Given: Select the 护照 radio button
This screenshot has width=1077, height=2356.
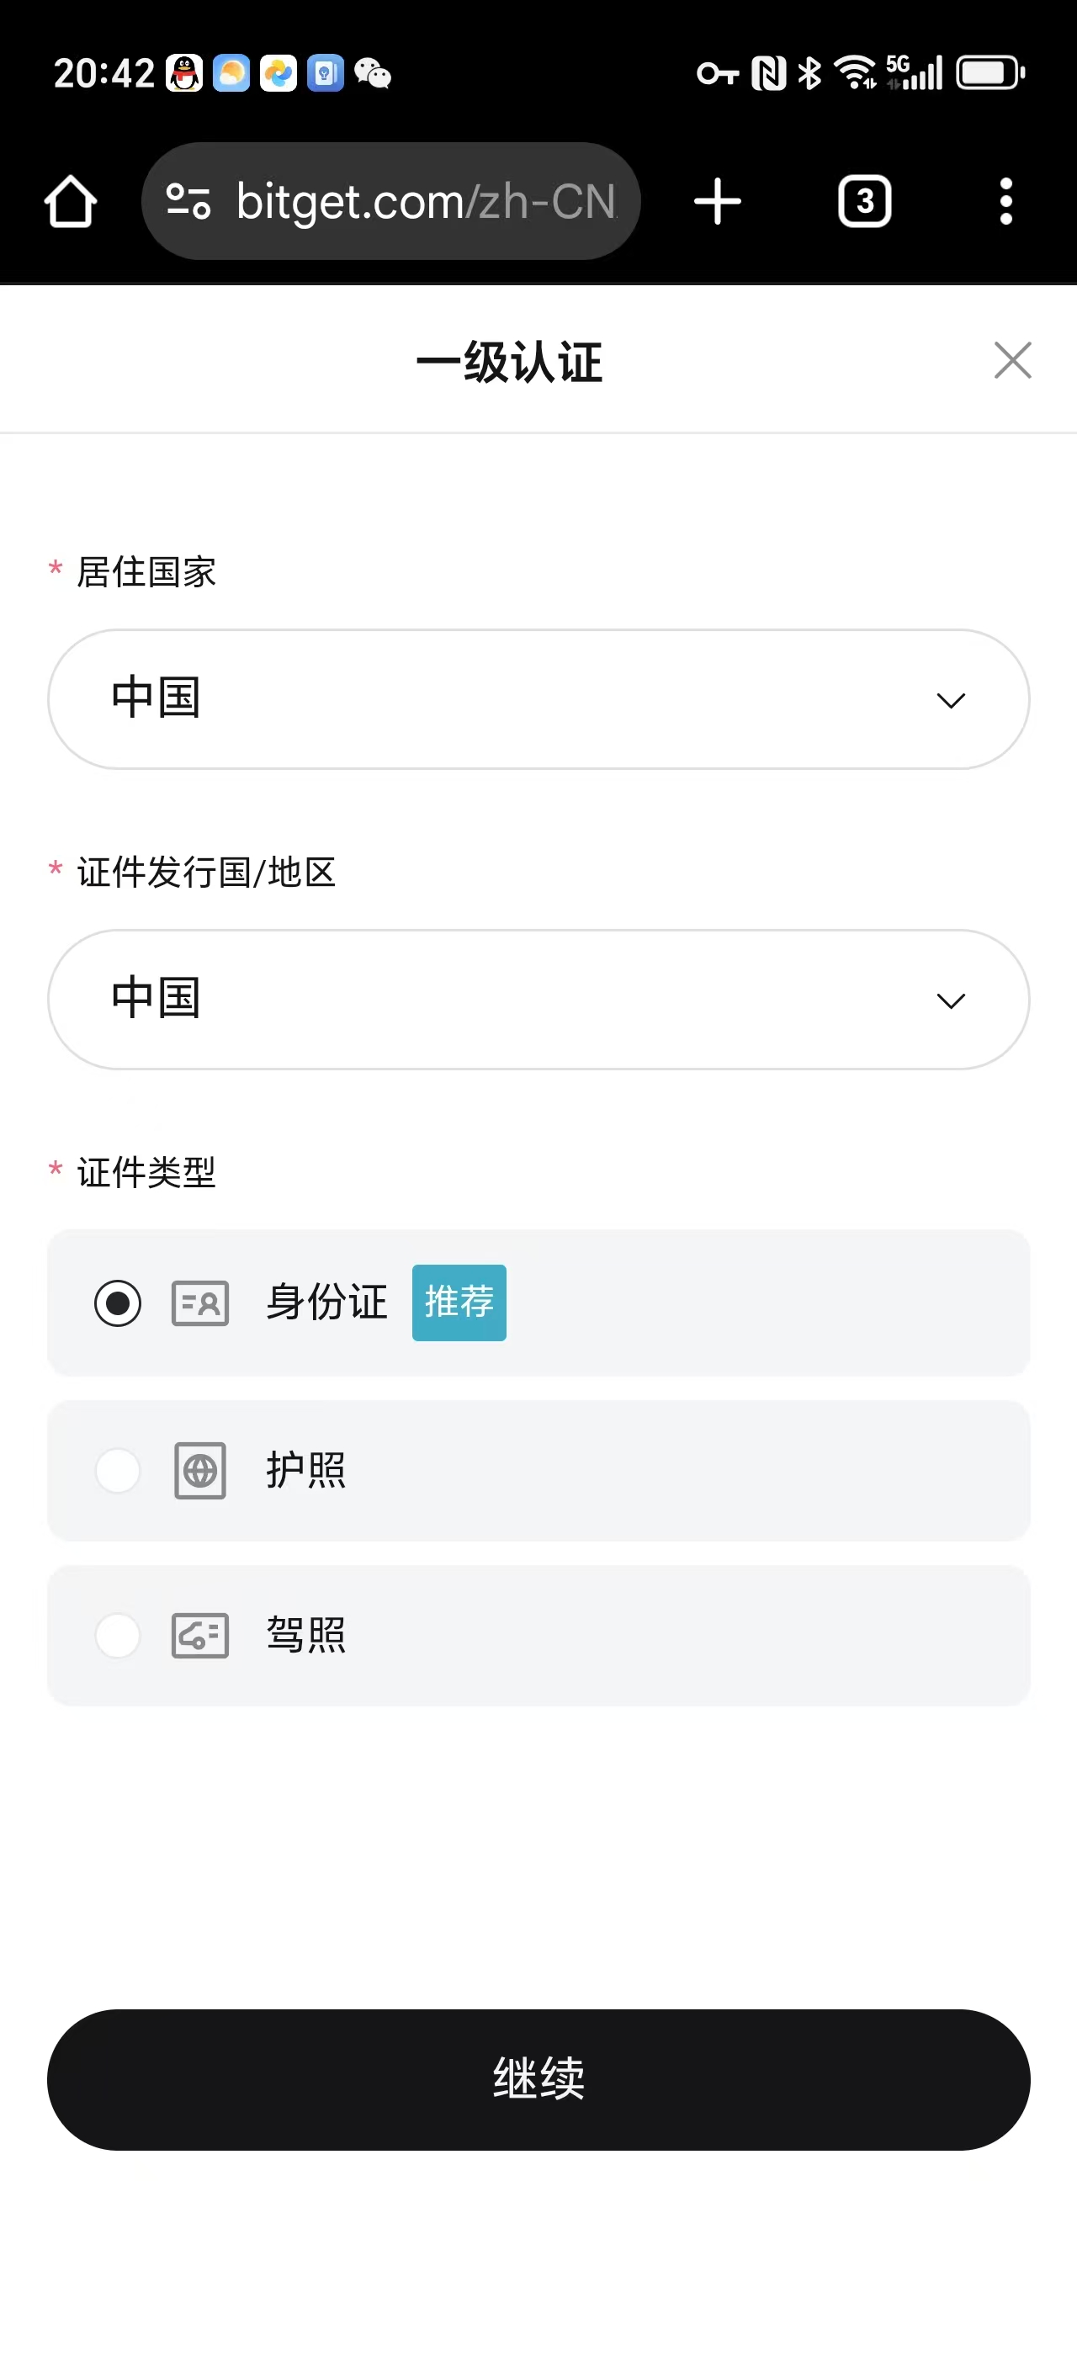Looking at the screenshot, I should [118, 1471].
